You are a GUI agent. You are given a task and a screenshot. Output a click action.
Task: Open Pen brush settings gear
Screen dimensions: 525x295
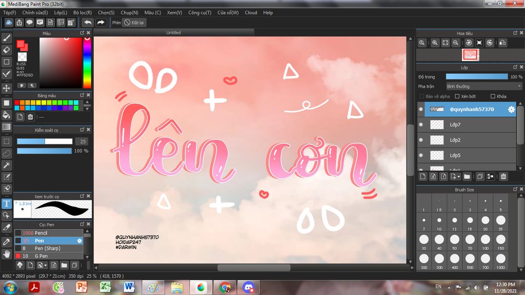79,241
